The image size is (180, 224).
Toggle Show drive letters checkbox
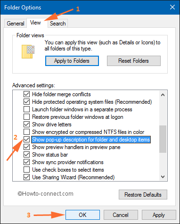(x=26, y=124)
